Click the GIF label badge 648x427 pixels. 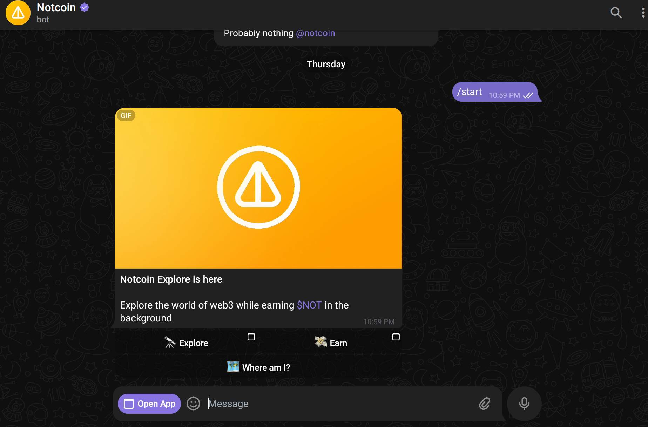126,116
